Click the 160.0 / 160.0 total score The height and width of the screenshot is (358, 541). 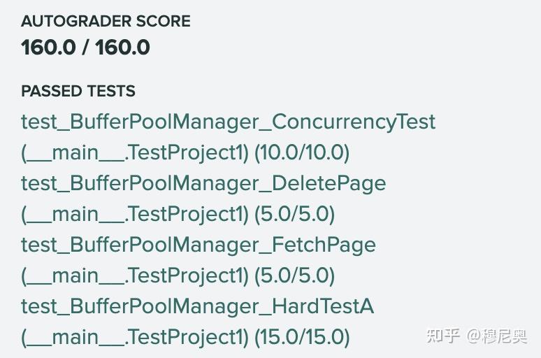click(x=85, y=48)
